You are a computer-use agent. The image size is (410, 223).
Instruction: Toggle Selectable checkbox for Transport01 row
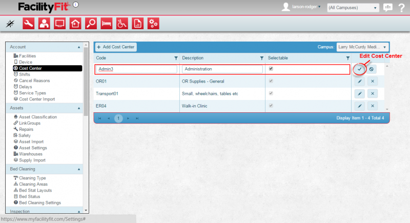pos(271,93)
